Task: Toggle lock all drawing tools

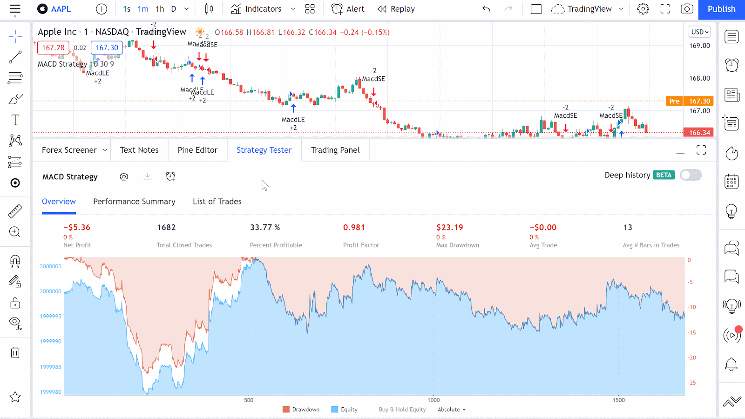Action: pyautogui.click(x=15, y=303)
